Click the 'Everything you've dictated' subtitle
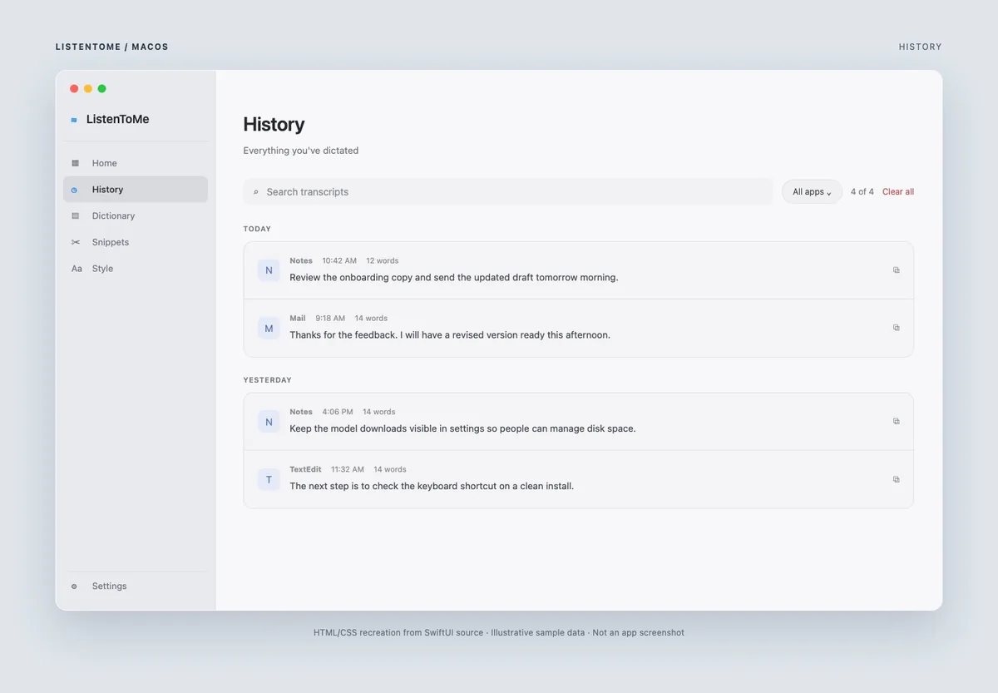 click(x=301, y=151)
